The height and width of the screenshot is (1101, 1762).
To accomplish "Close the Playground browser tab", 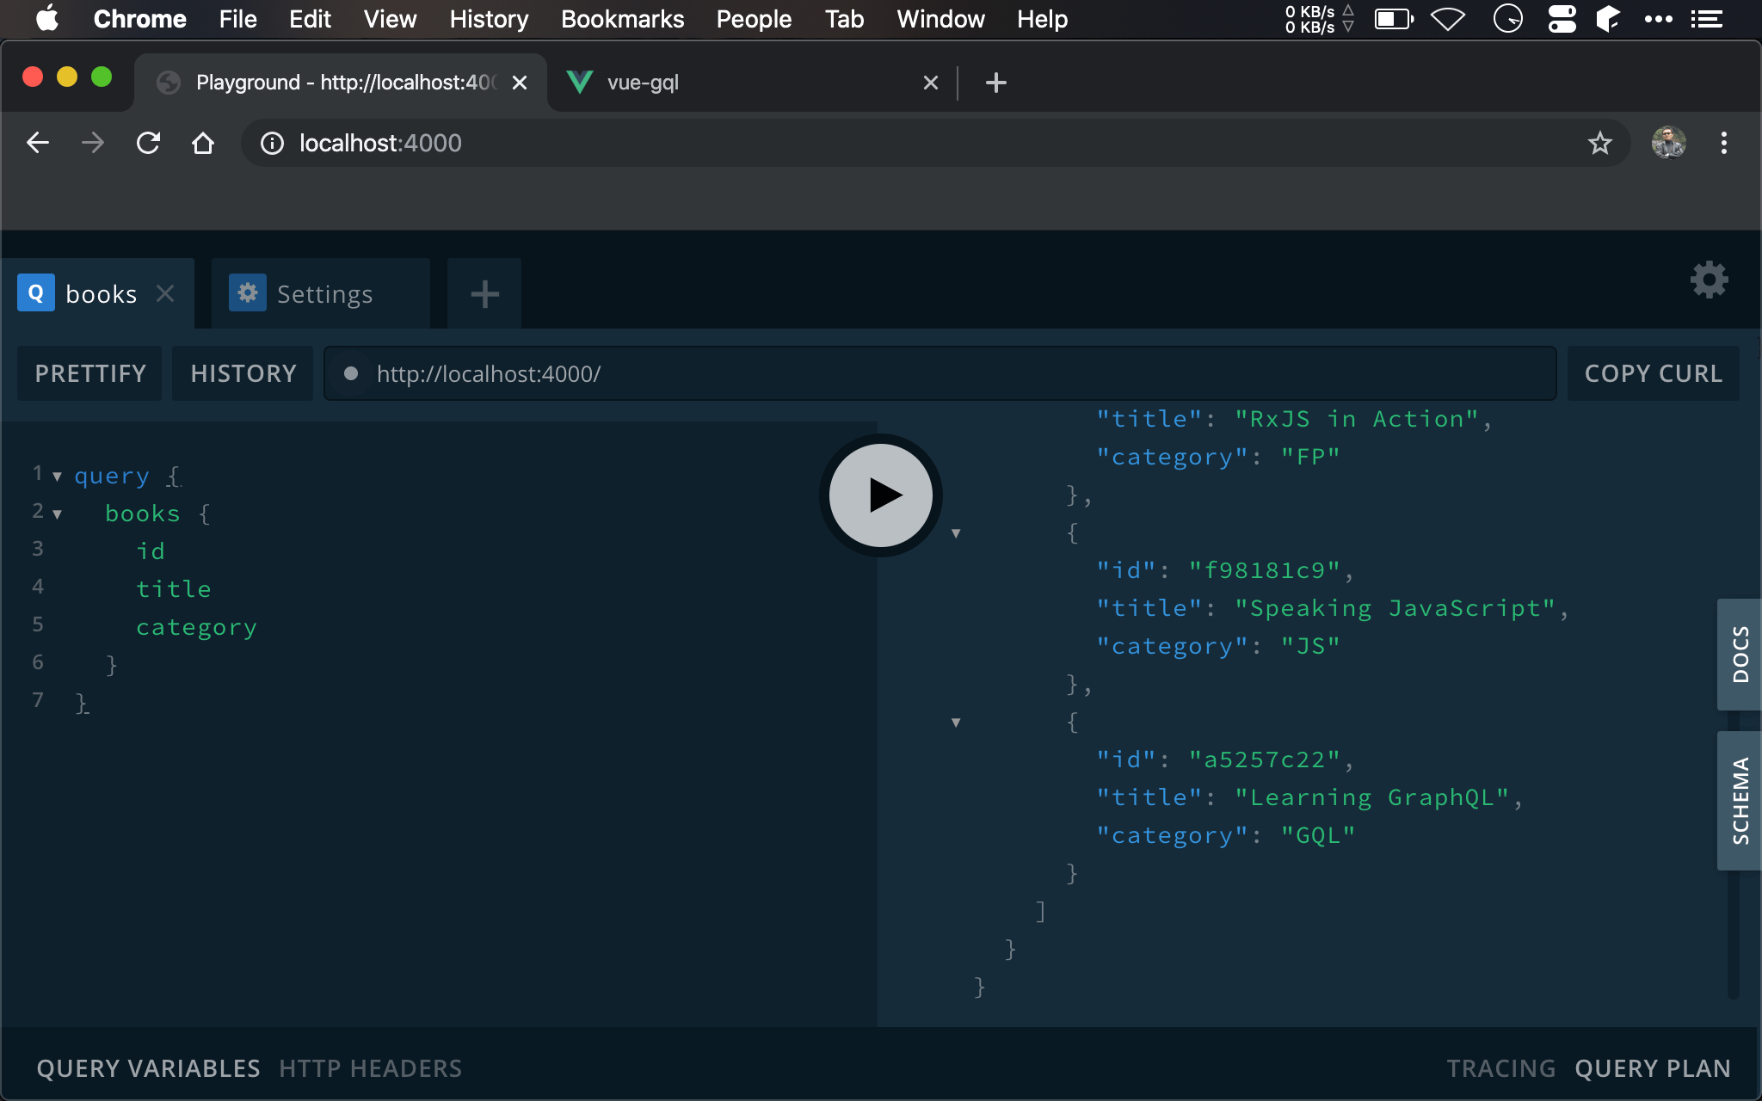I will click(520, 83).
